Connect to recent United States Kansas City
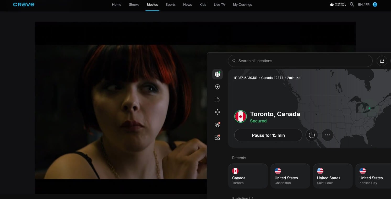The width and height of the screenshot is (391, 199). [373, 176]
